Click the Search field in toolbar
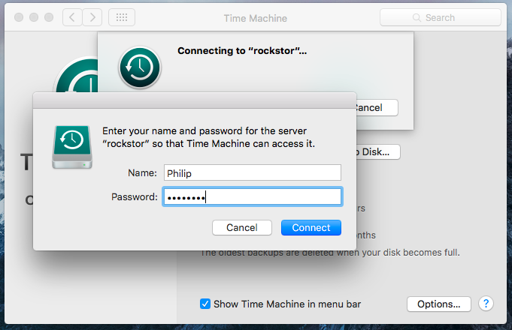The width and height of the screenshot is (512, 330). [440, 17]
